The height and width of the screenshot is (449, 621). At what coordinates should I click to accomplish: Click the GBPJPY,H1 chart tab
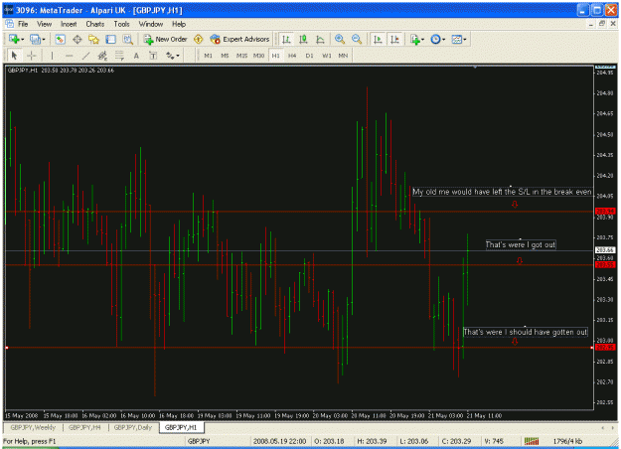tap(181, 427)
